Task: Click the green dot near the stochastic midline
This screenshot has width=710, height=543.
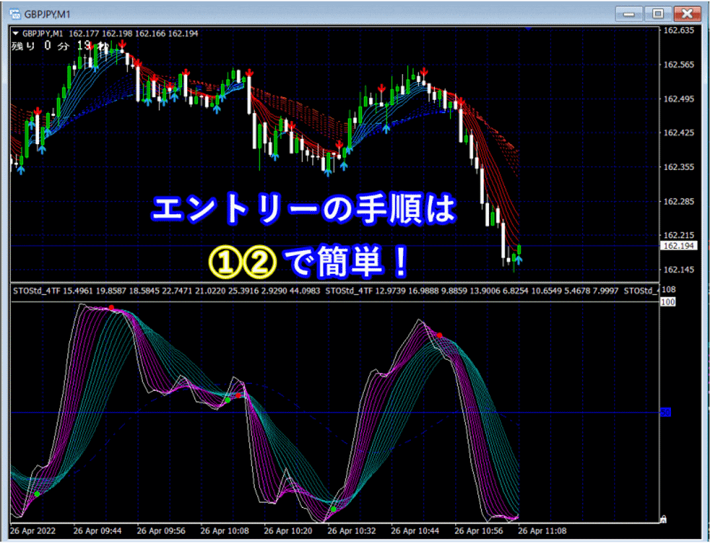Action: (227, 400)
